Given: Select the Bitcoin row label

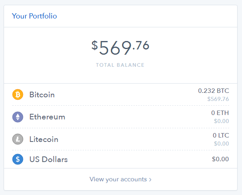Looking at the screenshot, I should [42, 94].
